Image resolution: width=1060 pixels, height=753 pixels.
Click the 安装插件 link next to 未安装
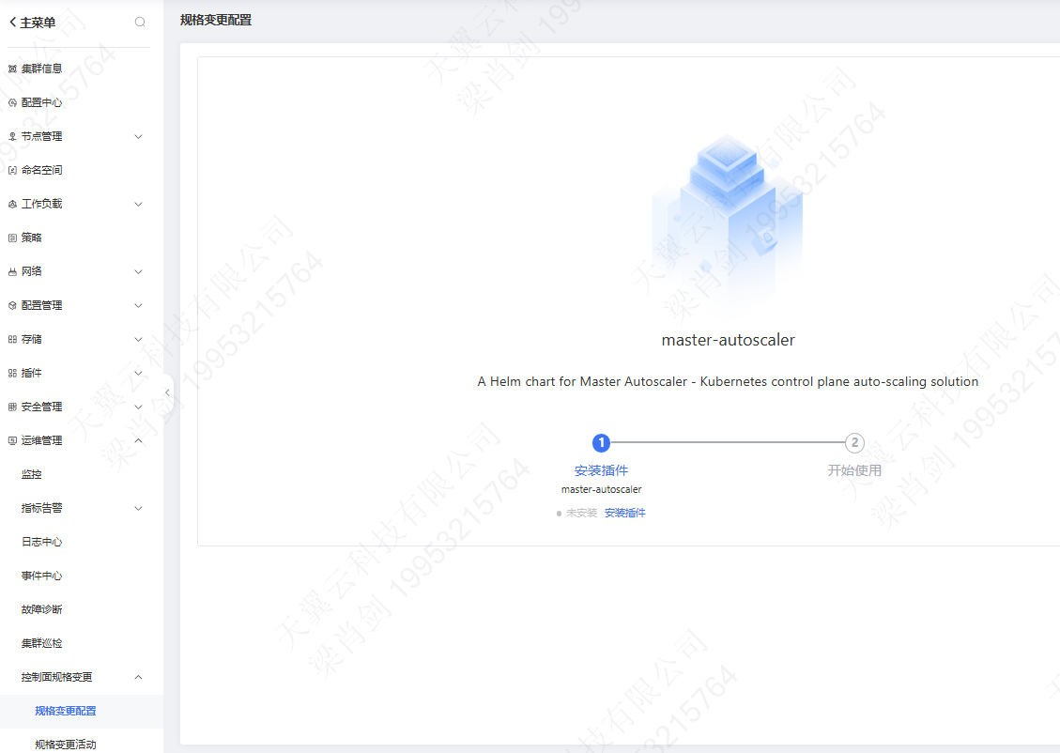coord(624,513)
